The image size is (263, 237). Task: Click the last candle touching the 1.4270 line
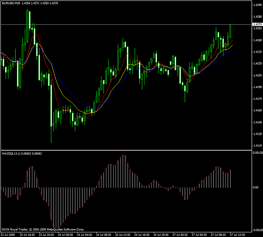coord(230,31)
